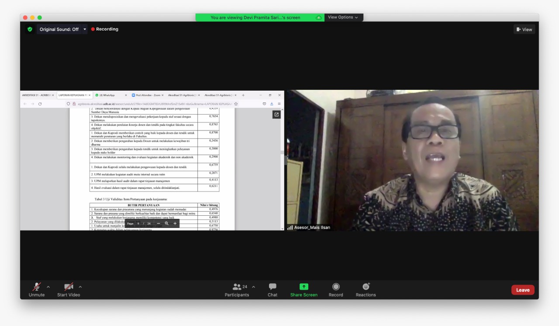Expand the View Options menu
This screenshot has height=326, width=559.
click(x=343, y=17)
